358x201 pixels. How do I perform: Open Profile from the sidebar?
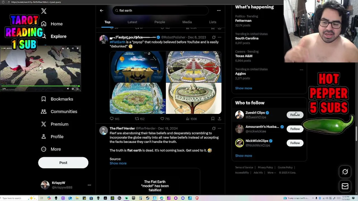52,137
